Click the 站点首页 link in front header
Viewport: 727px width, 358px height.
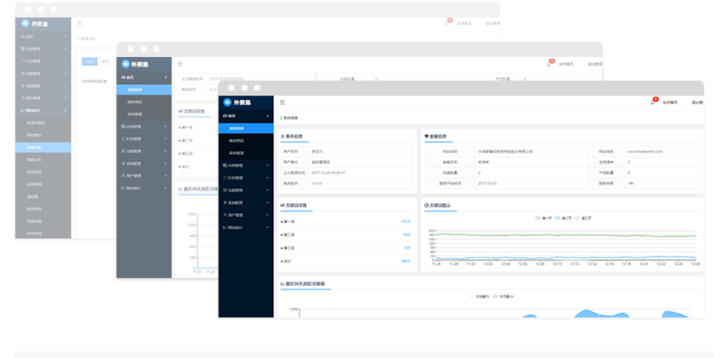[669, 102]
